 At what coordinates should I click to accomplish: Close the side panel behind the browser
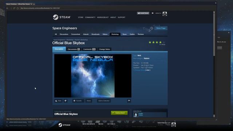tap(229, 33)
